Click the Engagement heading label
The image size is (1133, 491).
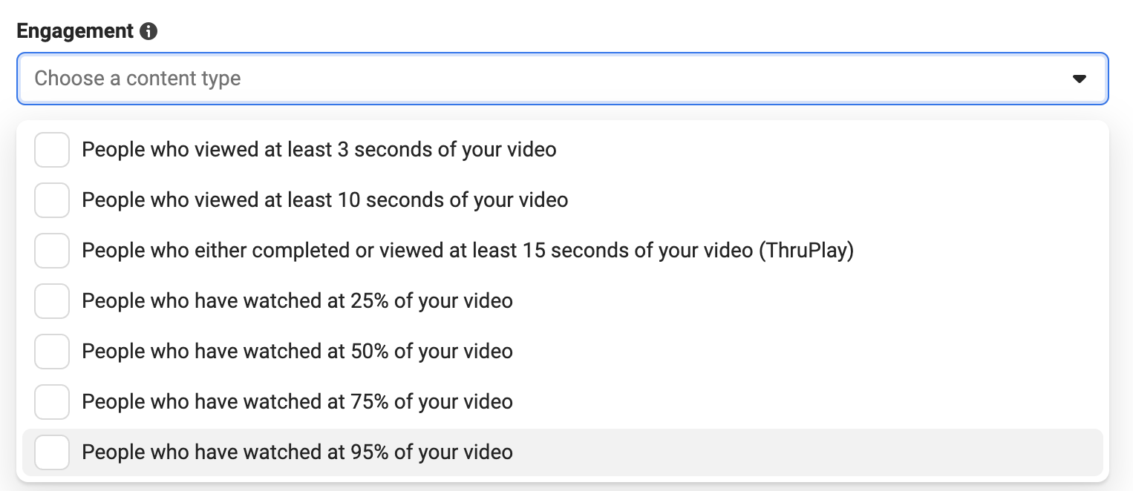coord(75,31)
